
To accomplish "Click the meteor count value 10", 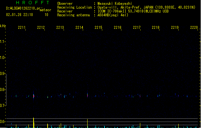I will [x=46, y=15].
